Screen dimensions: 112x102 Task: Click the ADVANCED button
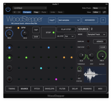pyautogui.click(x=90, y=20)
